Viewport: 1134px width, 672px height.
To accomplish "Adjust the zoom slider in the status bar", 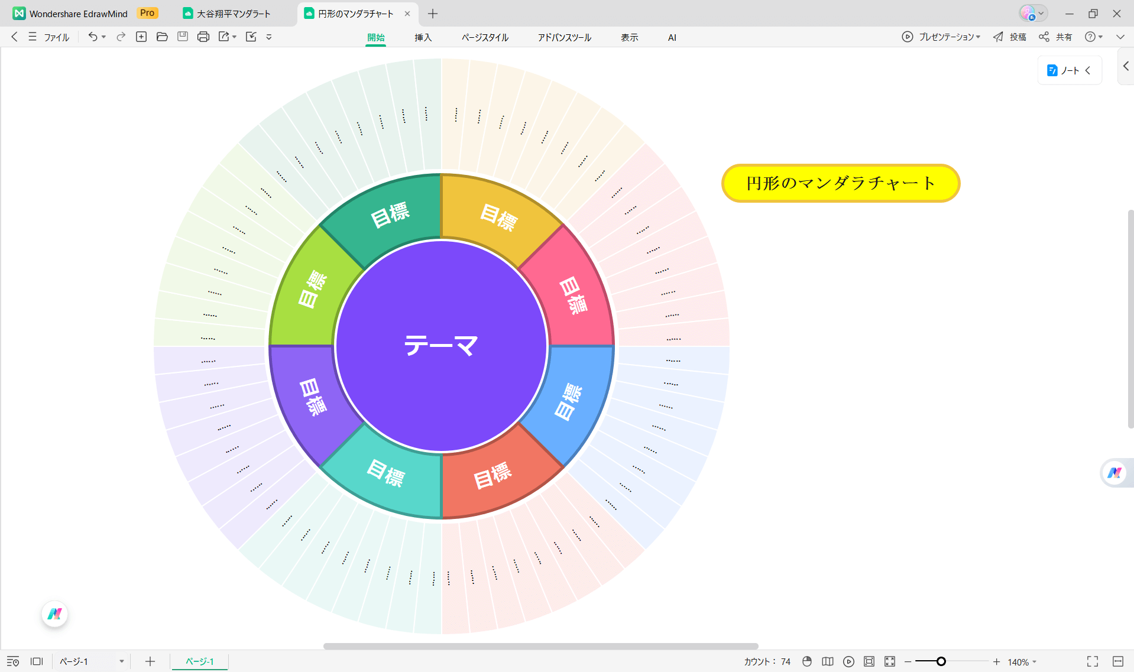I will tap(942, 661).
